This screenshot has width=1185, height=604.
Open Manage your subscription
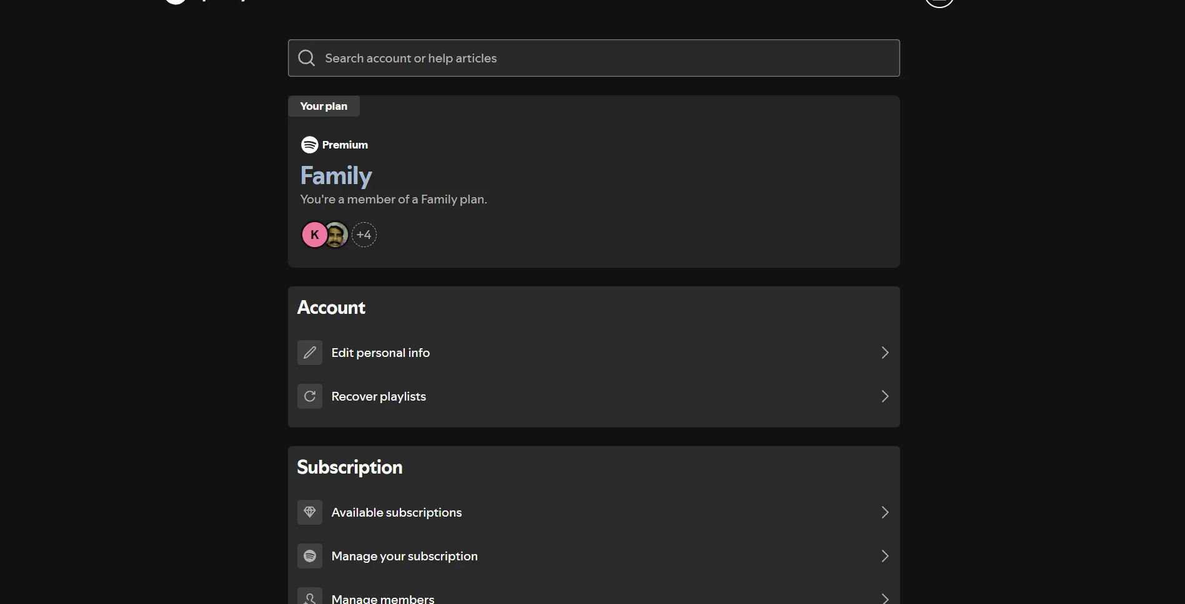point(593,556)
